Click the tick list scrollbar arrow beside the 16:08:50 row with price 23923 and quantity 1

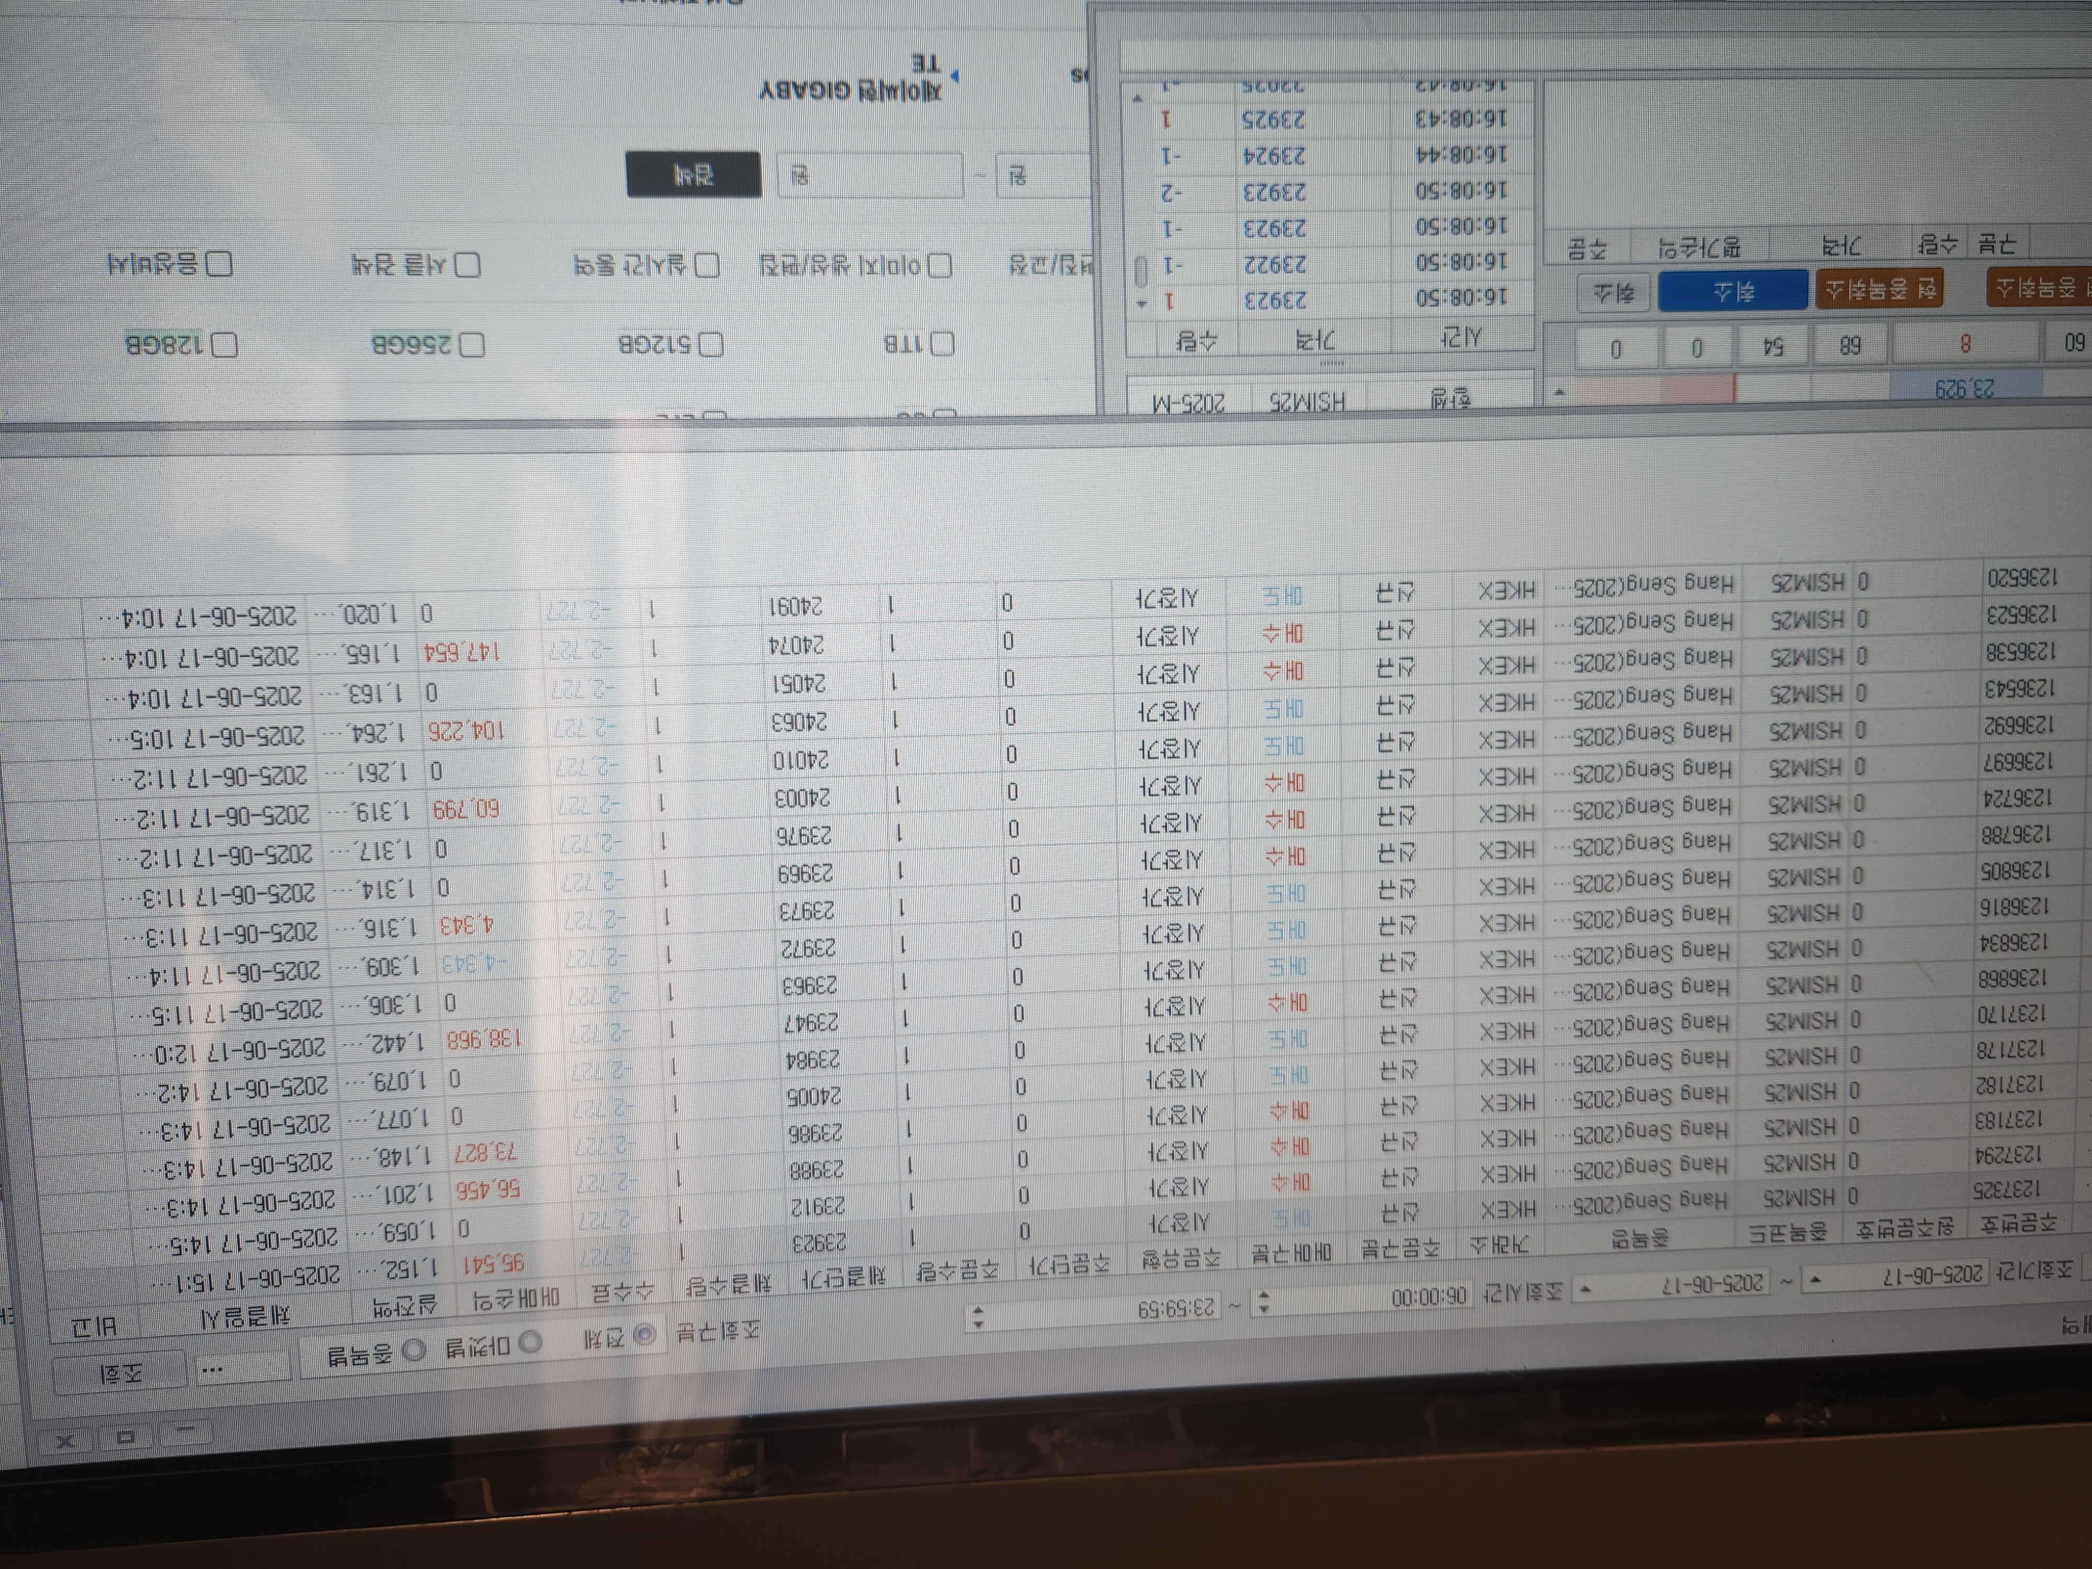tap(1142, 303)
